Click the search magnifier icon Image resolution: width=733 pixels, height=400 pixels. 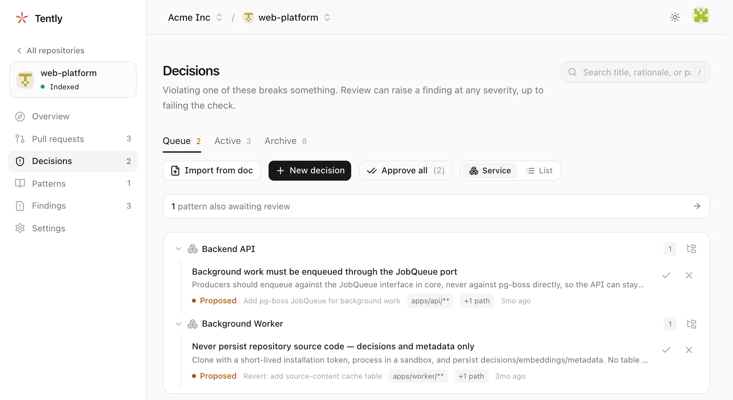pyautogui.click(x=572, y=72)
